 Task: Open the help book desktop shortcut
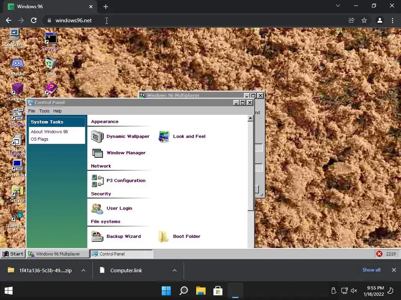click(51, 89)
